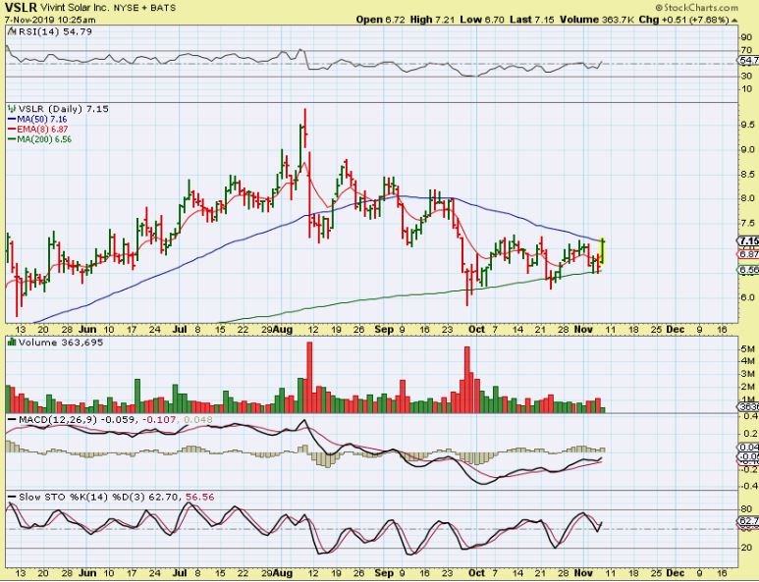Click the green 6.56 MA tag on the price axis

pos(749,270)
